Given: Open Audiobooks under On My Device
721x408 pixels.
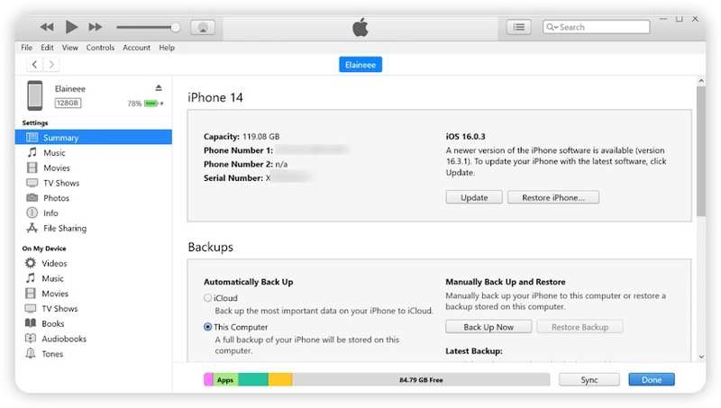Looking at the screenshot, I should click(64, 339).
